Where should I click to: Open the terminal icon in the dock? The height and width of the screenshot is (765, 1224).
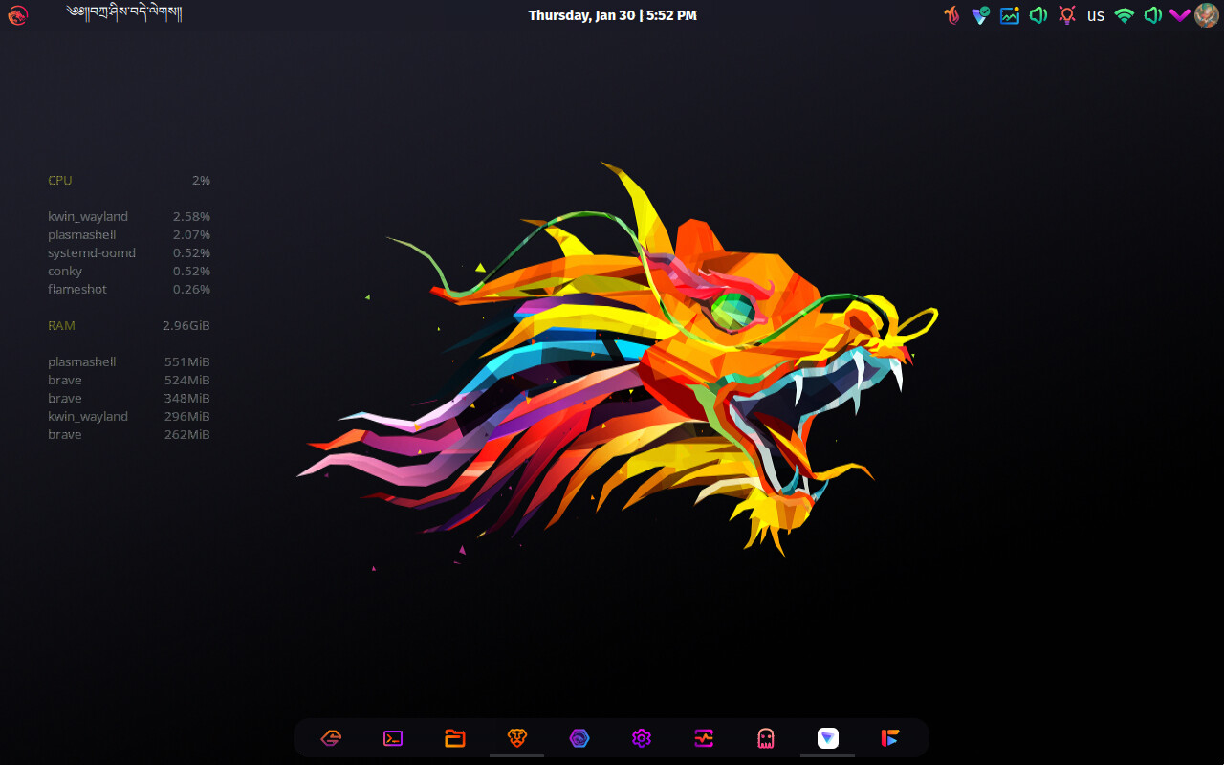click(x=393, y=738)
